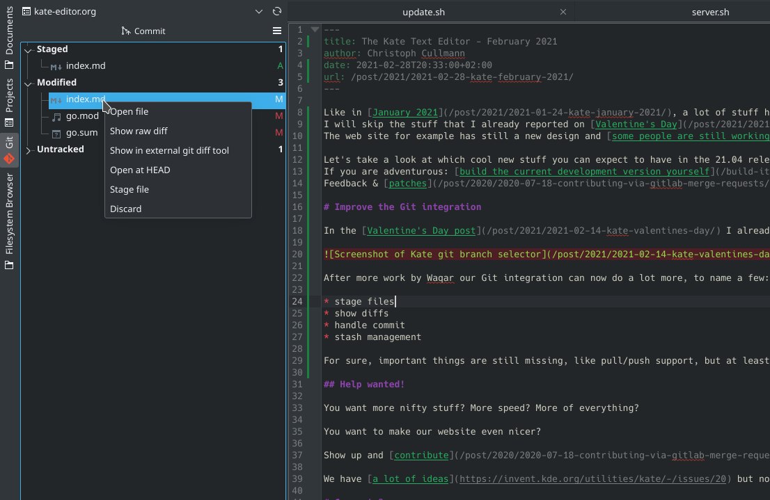
Task: Click the refresh icon next to kate-editor.org
Action: click(277, 11)
